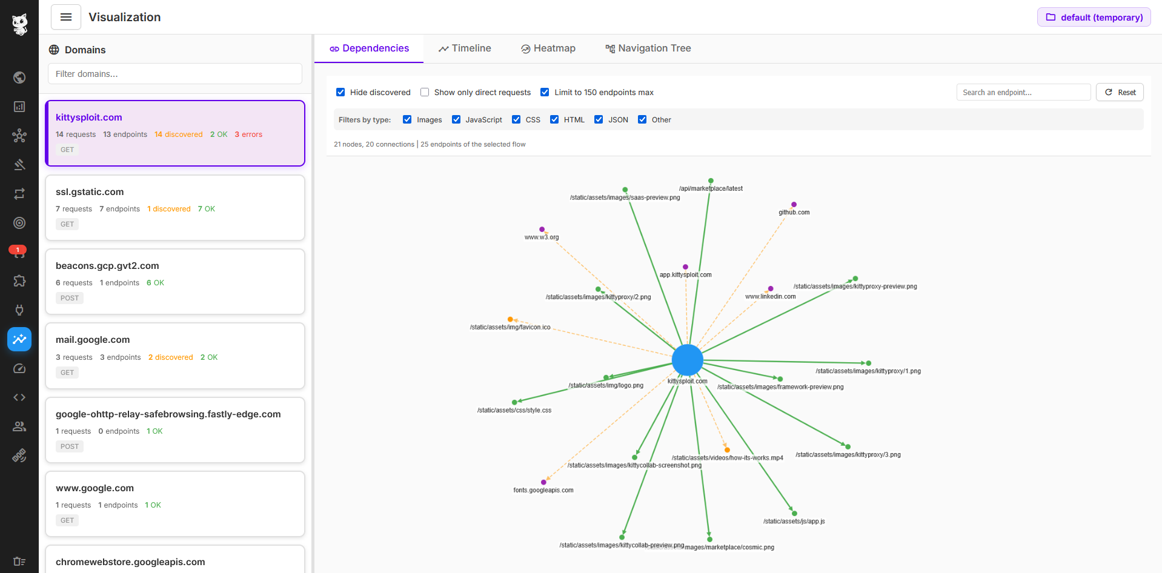Screen dimensions: 1162x573
Task: Open the speedometer sidebar icon
Action: 19,368
